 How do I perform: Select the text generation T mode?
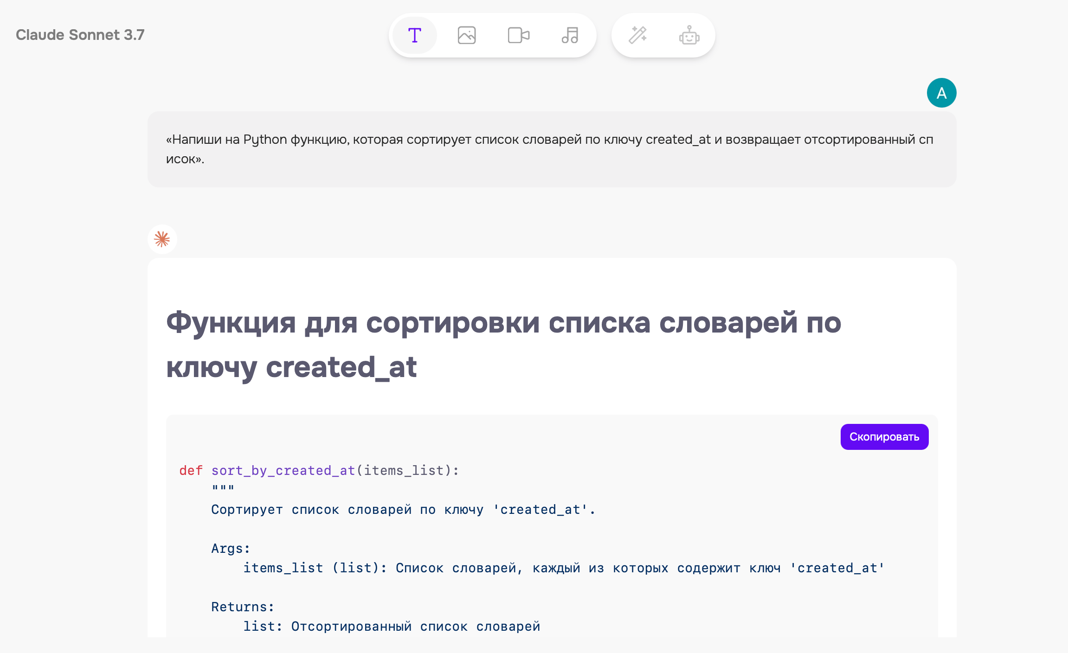click(x=414, y=35)
